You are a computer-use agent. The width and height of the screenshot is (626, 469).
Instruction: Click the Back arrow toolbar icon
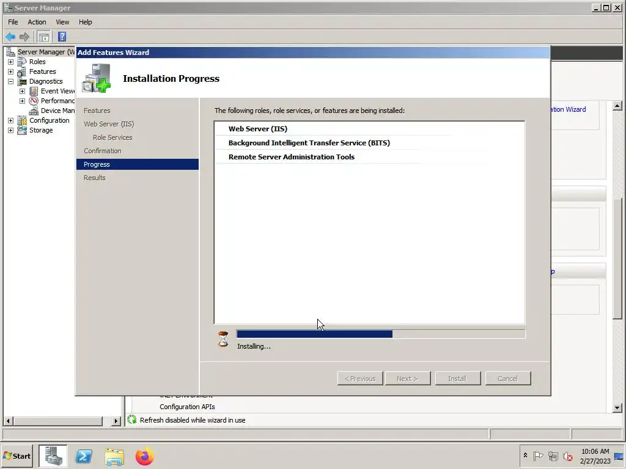(x=10, y=37)
